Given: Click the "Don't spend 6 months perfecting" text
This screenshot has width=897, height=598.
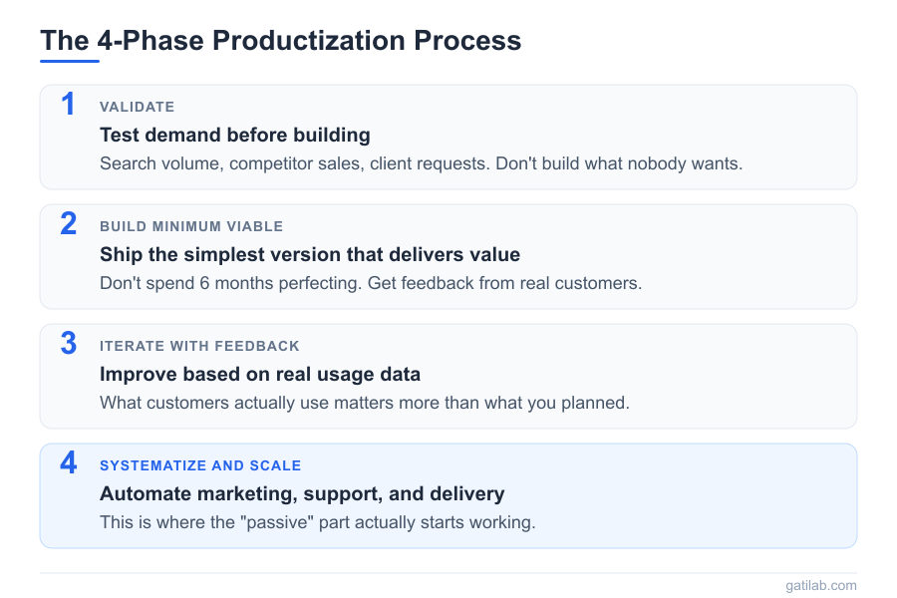Looking at the screenshot, I should click(371, 283).
